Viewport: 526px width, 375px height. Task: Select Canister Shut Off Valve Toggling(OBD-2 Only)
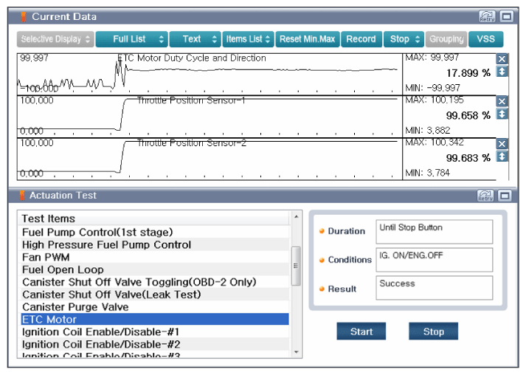(155, 282)
